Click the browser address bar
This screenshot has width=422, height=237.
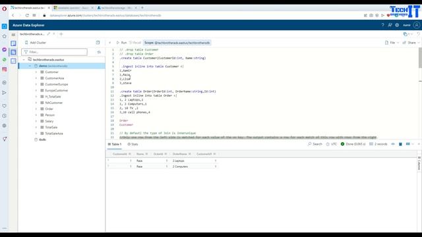(x=105, y=15)
